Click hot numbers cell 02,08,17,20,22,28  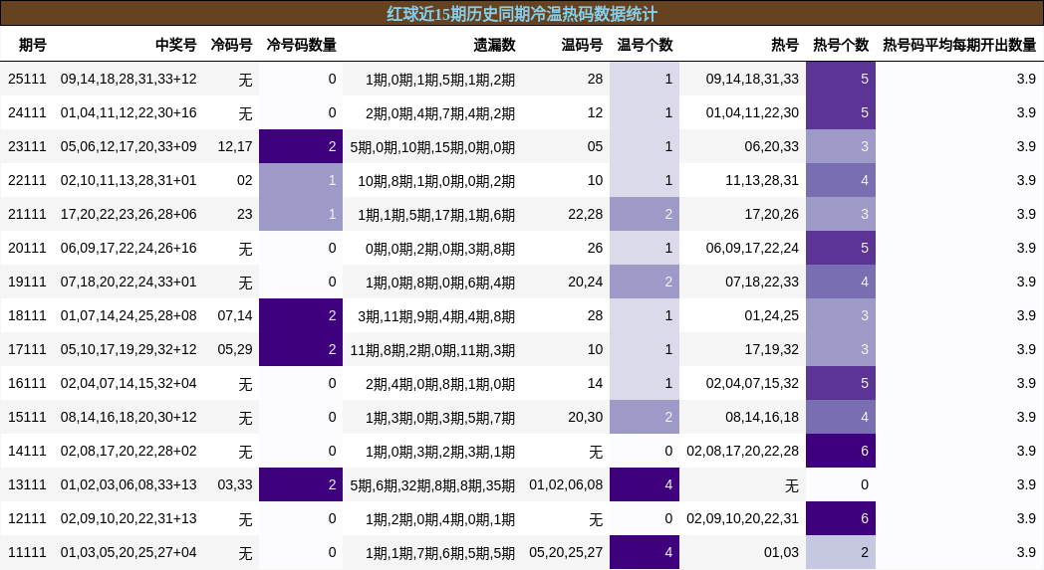742,451
